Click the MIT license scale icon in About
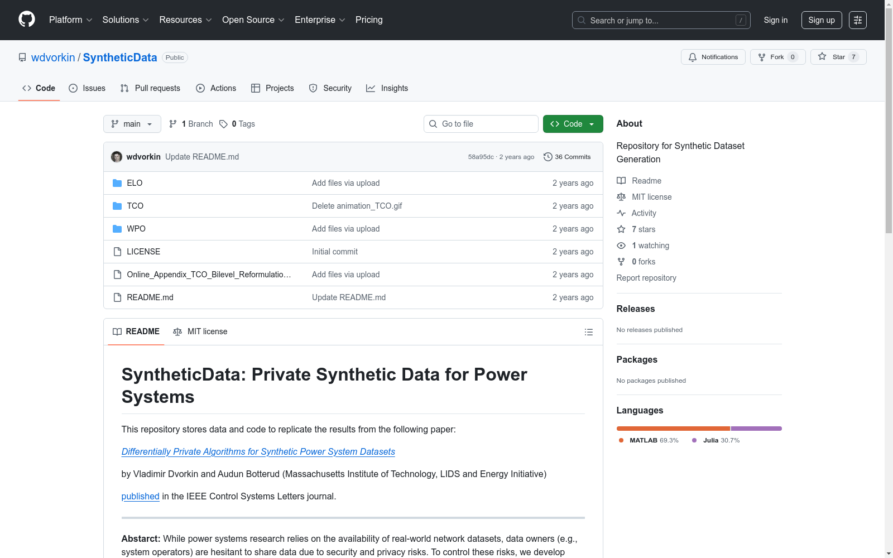Viewport: 893px width, 558px height. 621,197
